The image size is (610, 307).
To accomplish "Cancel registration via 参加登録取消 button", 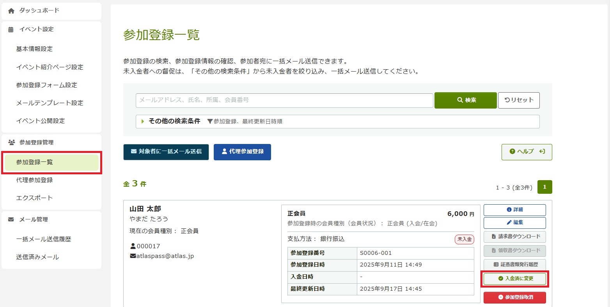I will click(515, 297).
